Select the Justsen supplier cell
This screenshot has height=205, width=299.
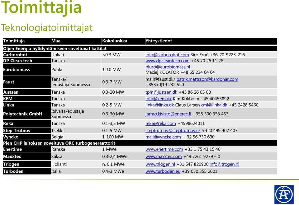coord(27,92)
